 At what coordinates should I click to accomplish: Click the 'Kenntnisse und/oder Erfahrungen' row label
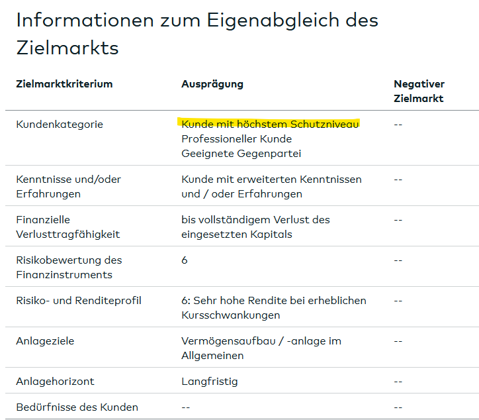pyautogui.click(x=68, y=187)
